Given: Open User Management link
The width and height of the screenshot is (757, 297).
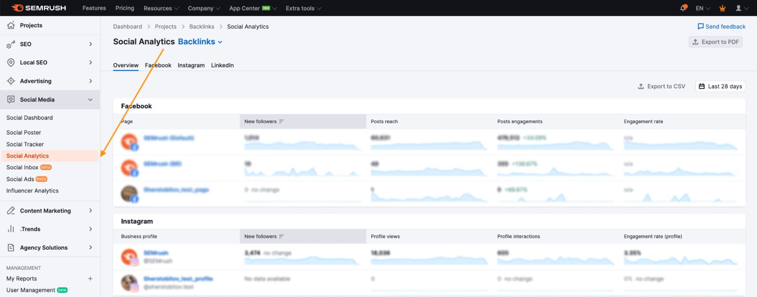Looking at the screenshot, I should [x=31, y=290].
